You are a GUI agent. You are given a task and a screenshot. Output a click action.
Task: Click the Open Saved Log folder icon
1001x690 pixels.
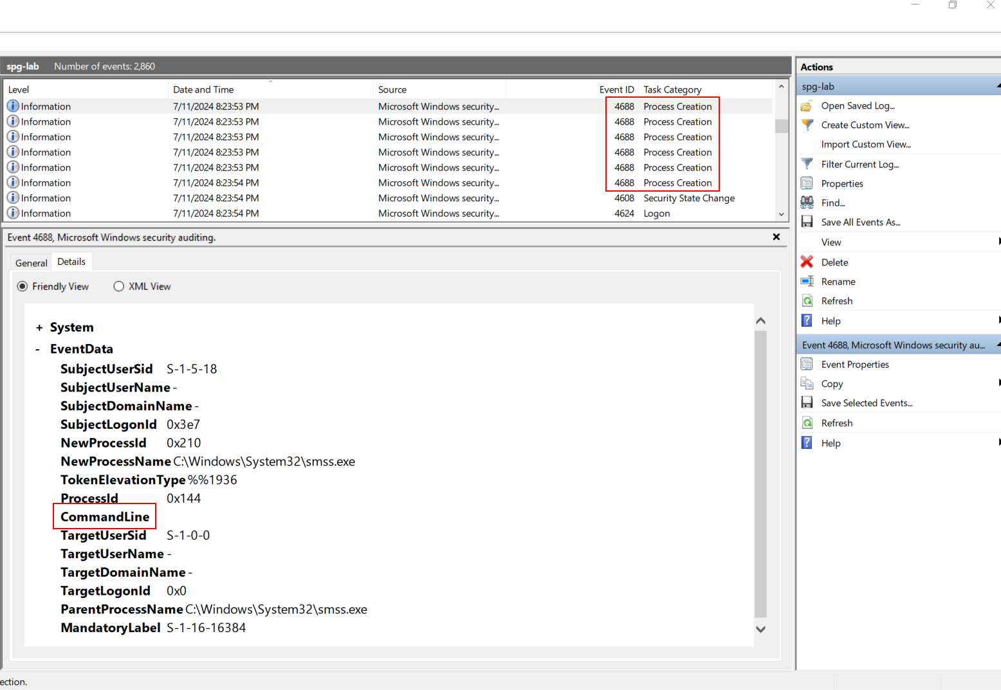click(807, 106)
